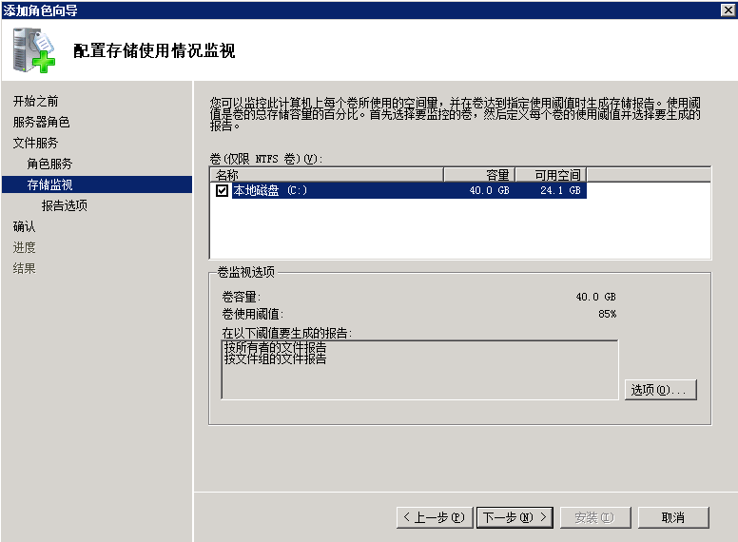
Task: Select 存储监视 sidebar item
Action: click(49, 184)
